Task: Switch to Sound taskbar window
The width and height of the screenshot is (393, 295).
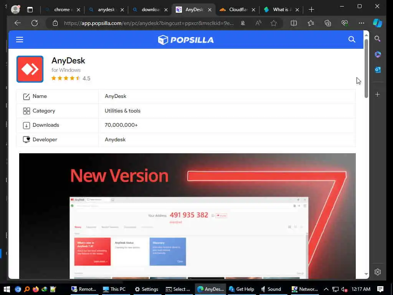Action: pyautogui.click(x=271, y=289)
